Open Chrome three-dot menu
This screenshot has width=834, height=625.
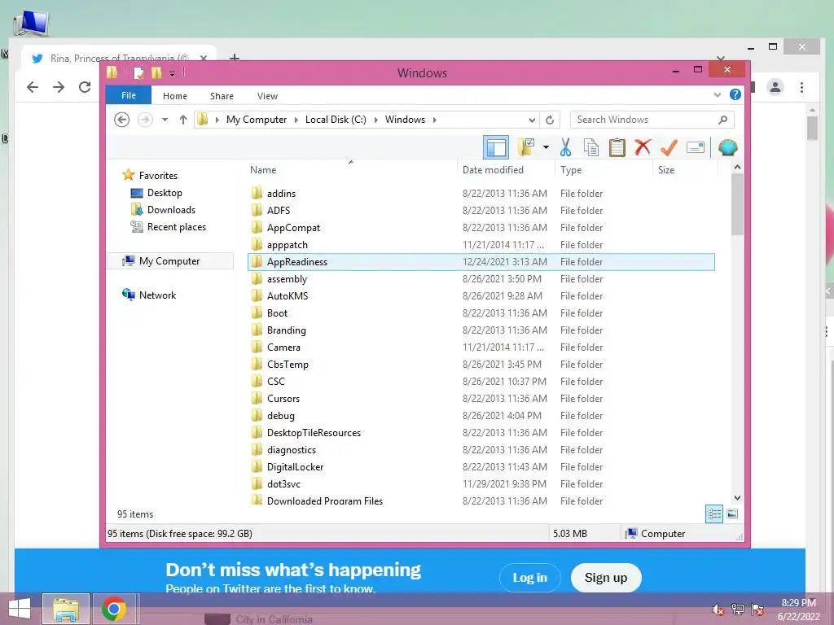pyautogui.click(x=801, y=87)
